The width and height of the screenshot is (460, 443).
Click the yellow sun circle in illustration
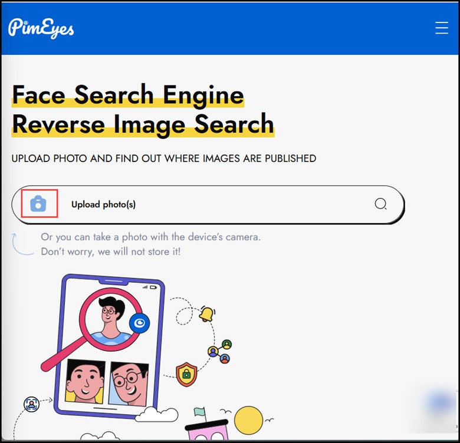pos(248,420)
